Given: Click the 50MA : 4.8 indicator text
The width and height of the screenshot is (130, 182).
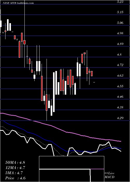Looking at the screenshot, I should click(15, 162).
